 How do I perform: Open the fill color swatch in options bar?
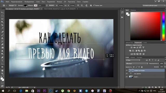point(25,5)
